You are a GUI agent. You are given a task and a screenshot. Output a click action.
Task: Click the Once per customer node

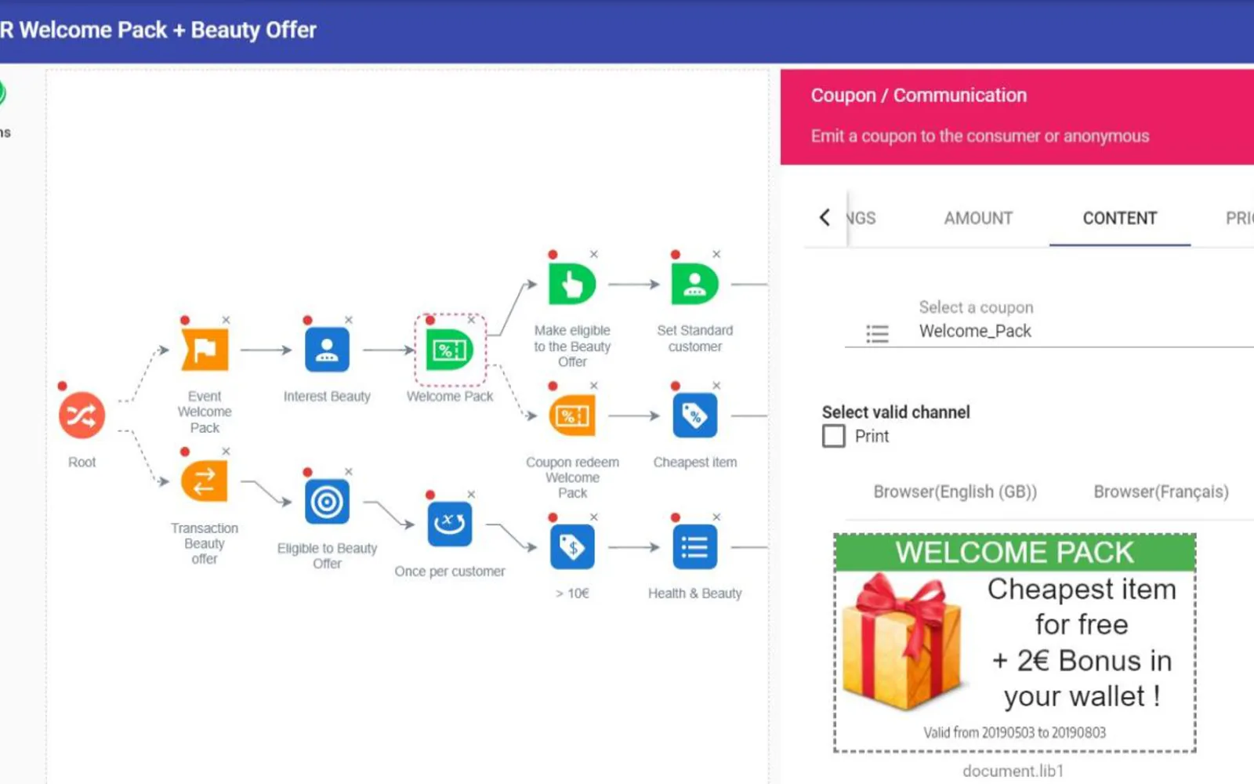pyautogui.click(x=450, y=524)
